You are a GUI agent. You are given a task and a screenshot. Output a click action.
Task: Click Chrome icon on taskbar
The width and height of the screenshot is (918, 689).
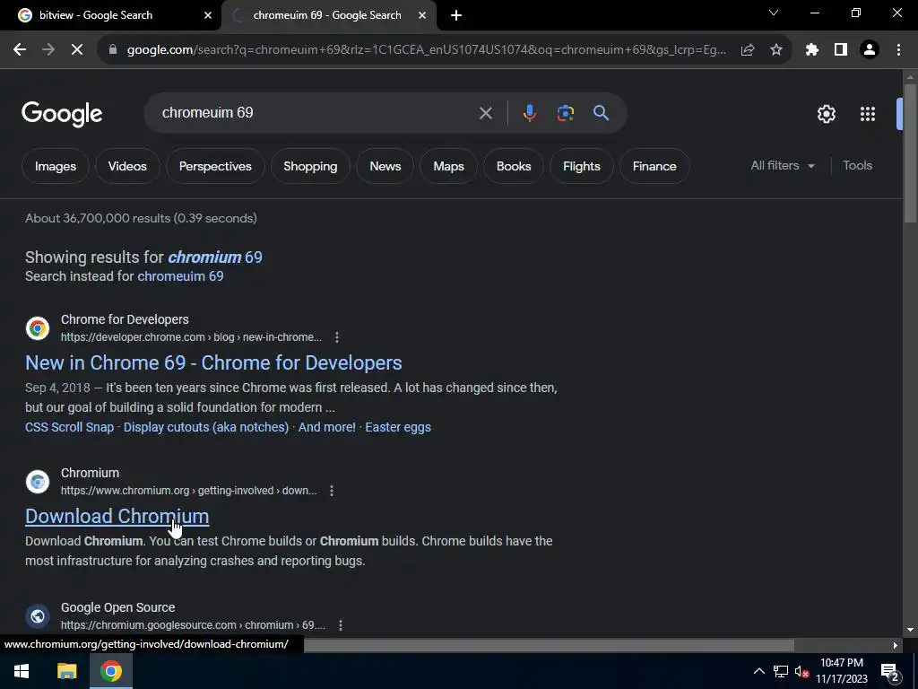point(110,671)
